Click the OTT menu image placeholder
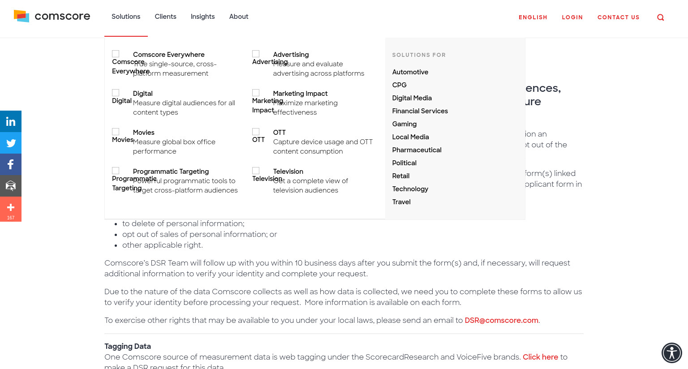Image resolution: width=688 pixels, height=369 pixels. 256,132
